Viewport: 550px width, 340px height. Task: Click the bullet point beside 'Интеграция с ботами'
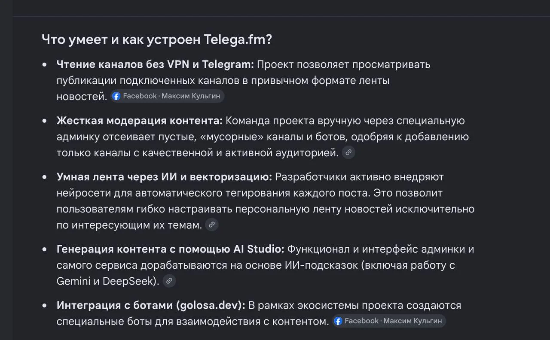(x=44, y=306)
